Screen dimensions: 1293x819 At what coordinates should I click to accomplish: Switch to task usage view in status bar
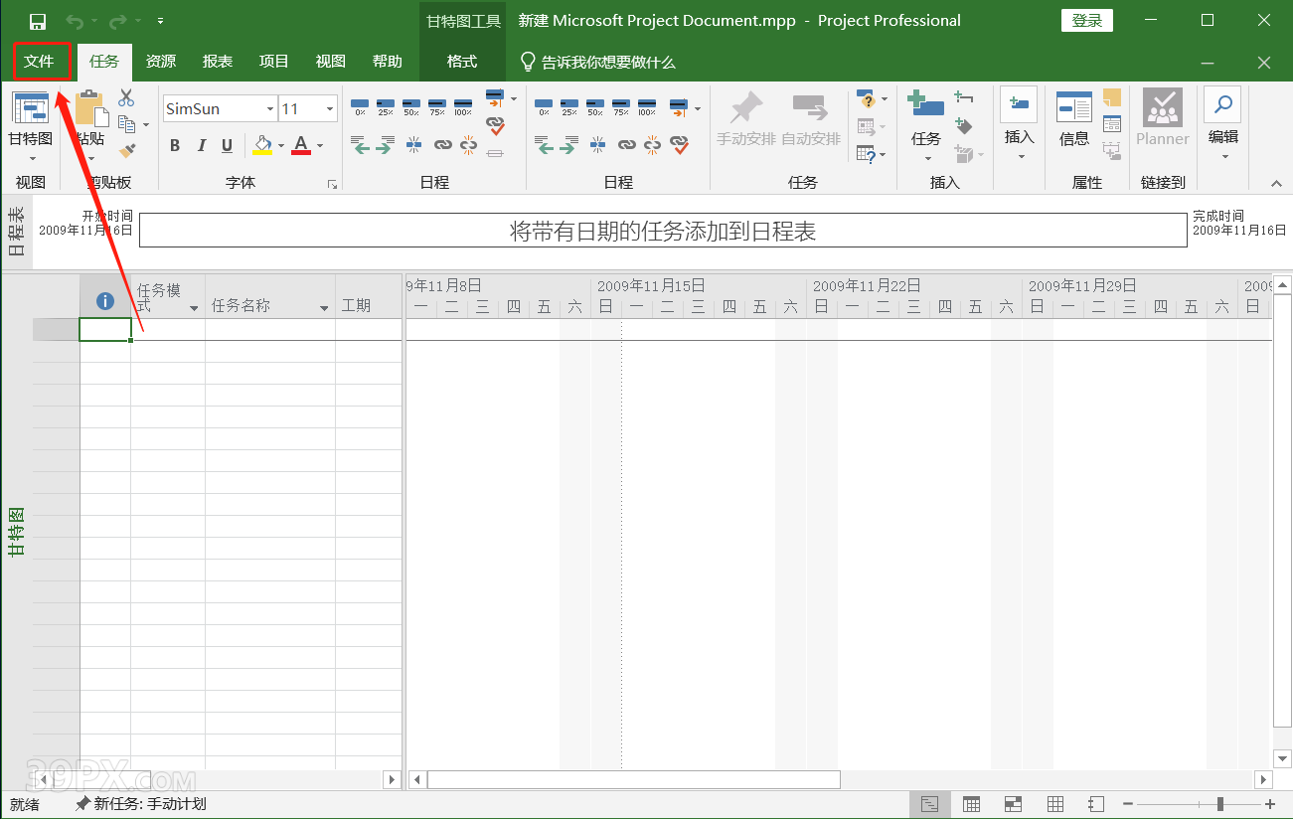click(x=972, y=804)
